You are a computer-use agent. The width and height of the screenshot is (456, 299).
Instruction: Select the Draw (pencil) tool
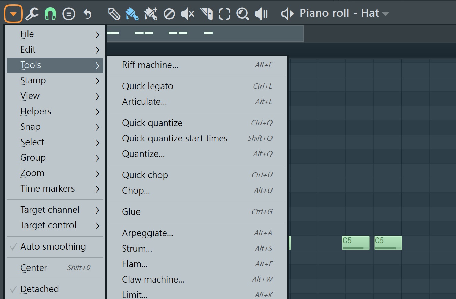point(114,13)
